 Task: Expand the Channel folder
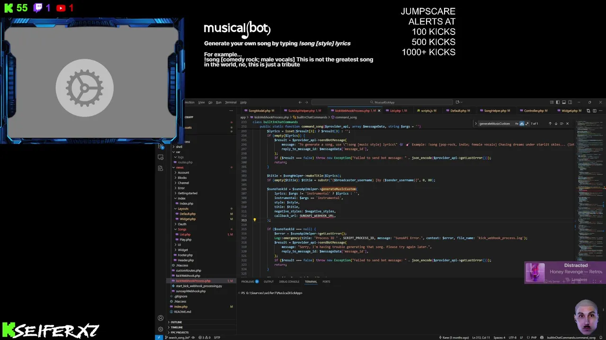183,183
